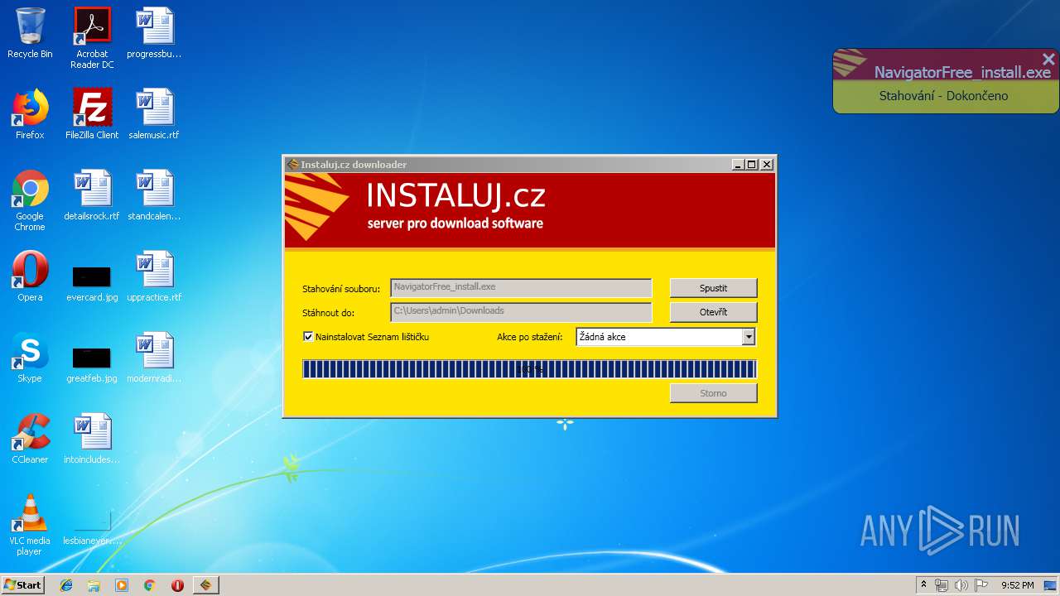Open progressbu... Word document icon
Viewport: 1060px width, 596px height.
pos(154,33)
